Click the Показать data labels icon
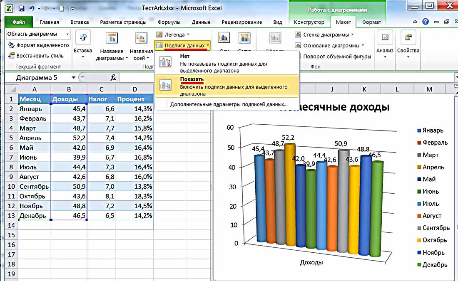The height and width of the screenshot is (281, 458). pos(165,85)
